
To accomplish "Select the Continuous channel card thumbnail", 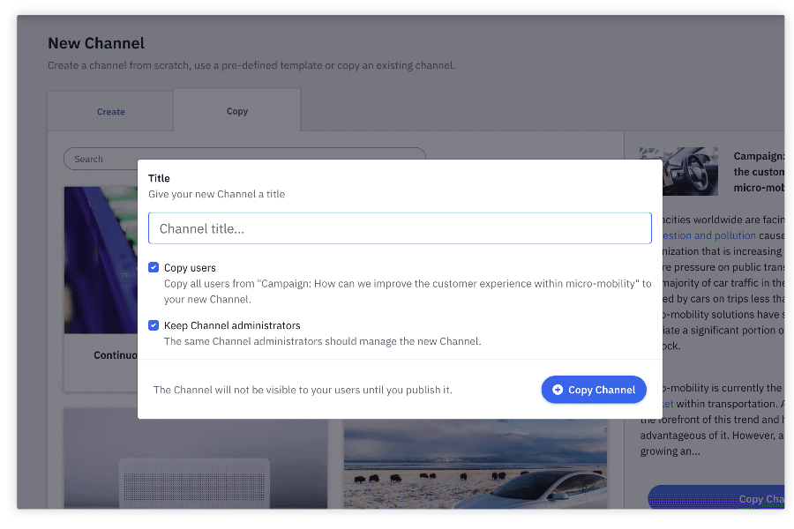I will 101,260.
